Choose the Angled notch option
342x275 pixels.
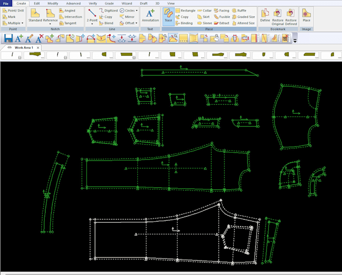pyautogui.click(x=67, y=11)
